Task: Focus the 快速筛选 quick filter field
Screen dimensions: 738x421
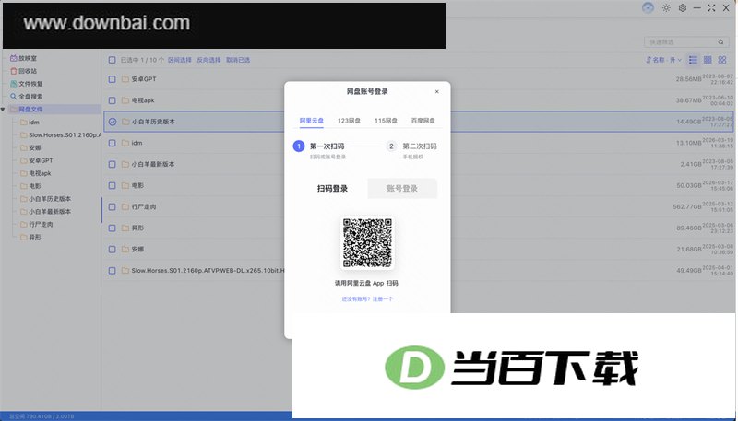Action: pyautogui.click(x=686, y=41)
